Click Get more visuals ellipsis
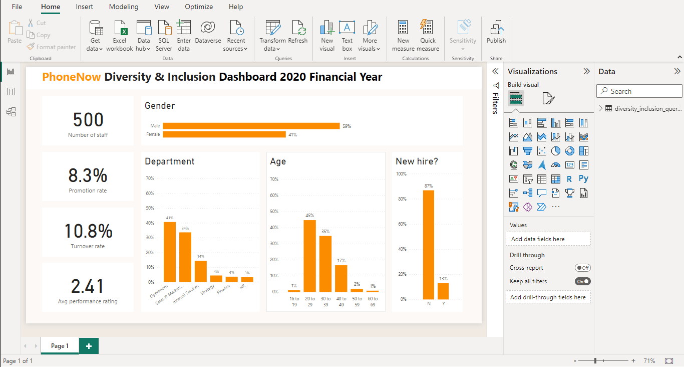Screen dimensions: 684x367 (x=555, y=207)
